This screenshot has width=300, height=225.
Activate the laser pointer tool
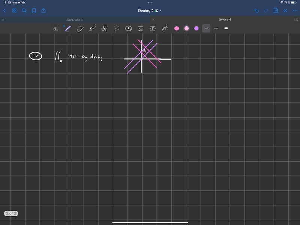(165, 28)
